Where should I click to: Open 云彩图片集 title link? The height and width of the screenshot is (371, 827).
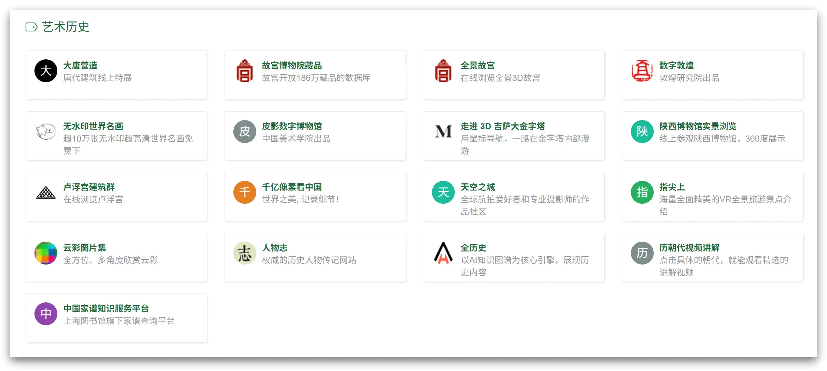[x=85, y=248]
